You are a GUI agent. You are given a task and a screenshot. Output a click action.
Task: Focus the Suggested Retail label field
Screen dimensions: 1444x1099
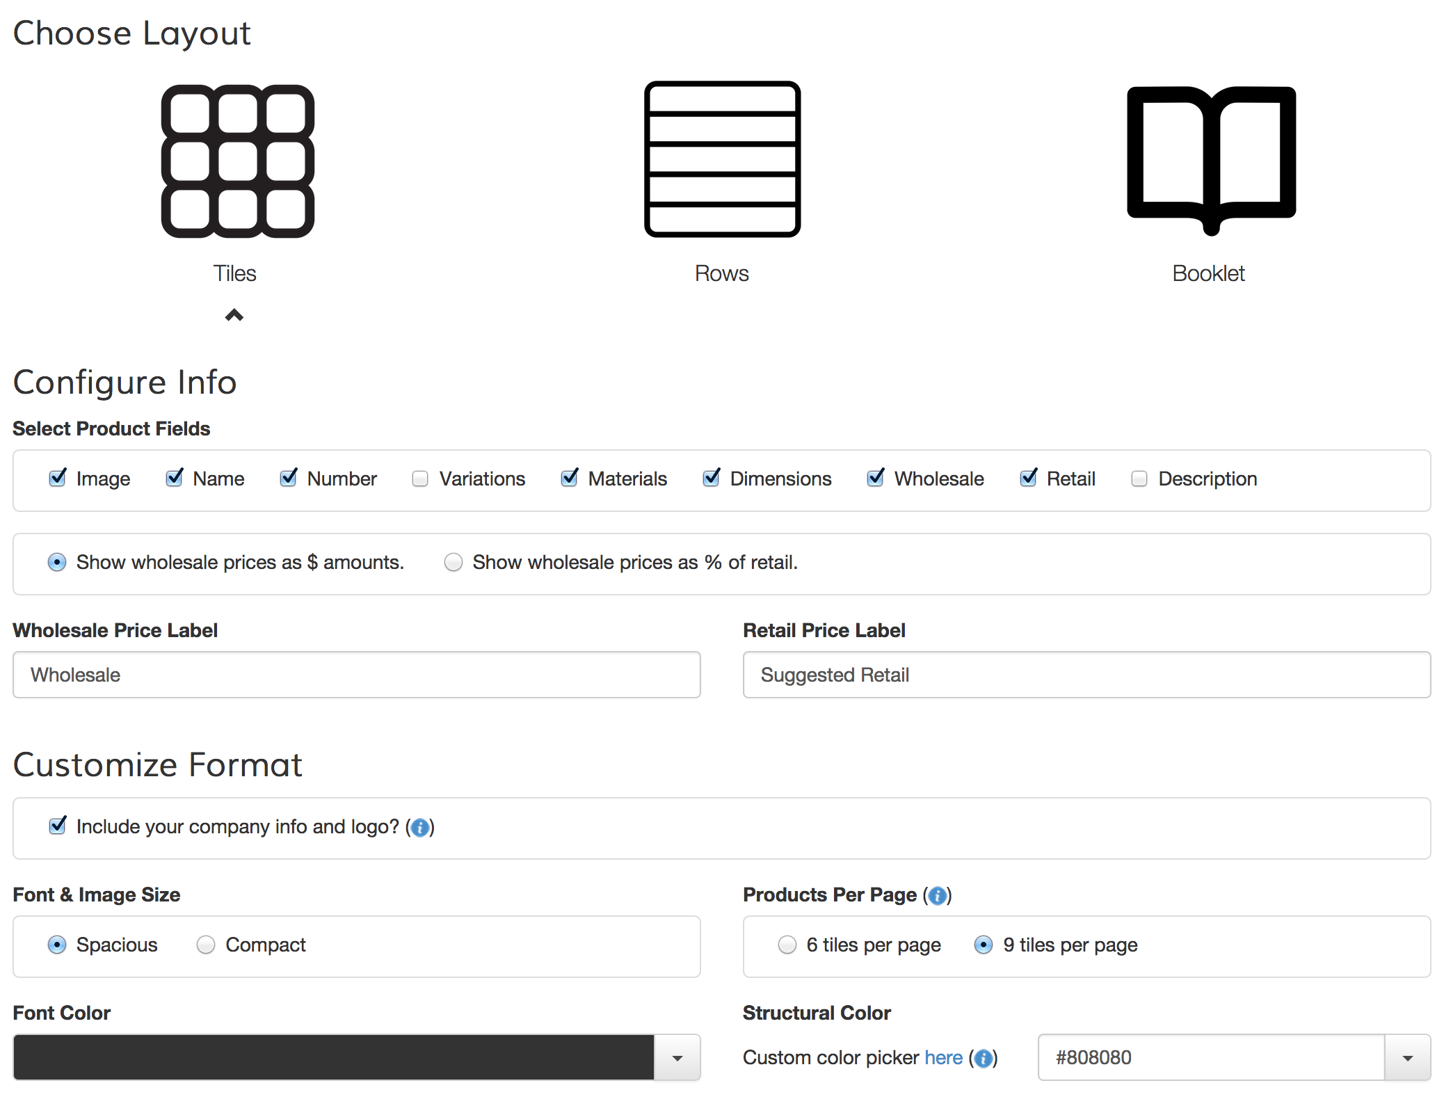(x=1086, y=675)
